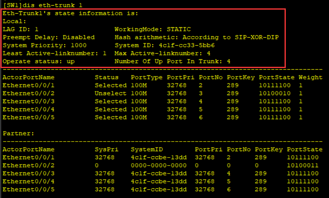This screenshot has width=329, height=198.
Task: Click 'Number Of Up Port In Trunk: 4'
Action: (x=173, y=62)
